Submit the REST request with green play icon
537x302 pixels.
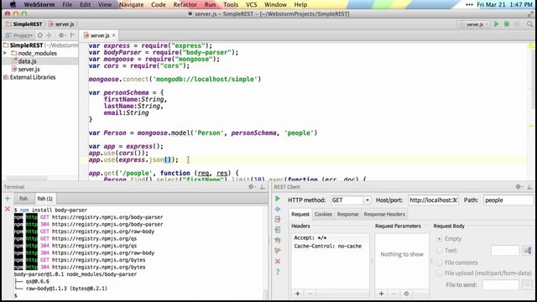point(278,199)
